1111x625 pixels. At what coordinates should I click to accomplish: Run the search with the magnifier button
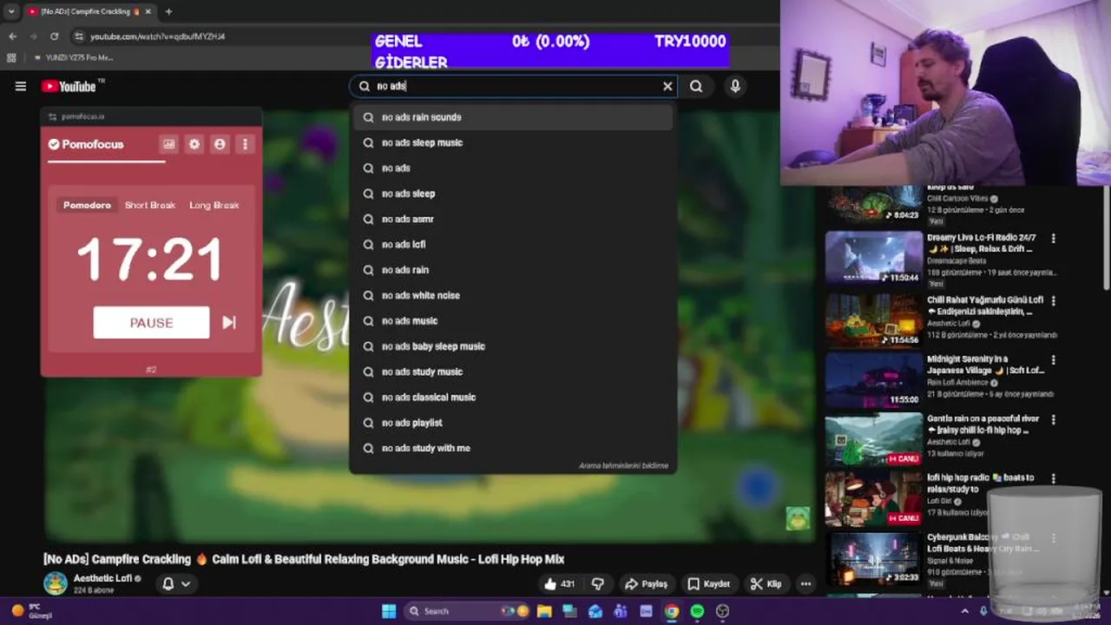pos(696,86)
